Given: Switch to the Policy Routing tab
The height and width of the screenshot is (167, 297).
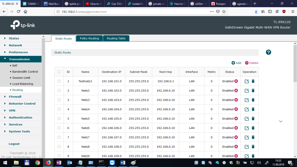Looking at the screenshot, I should (89, 38).
